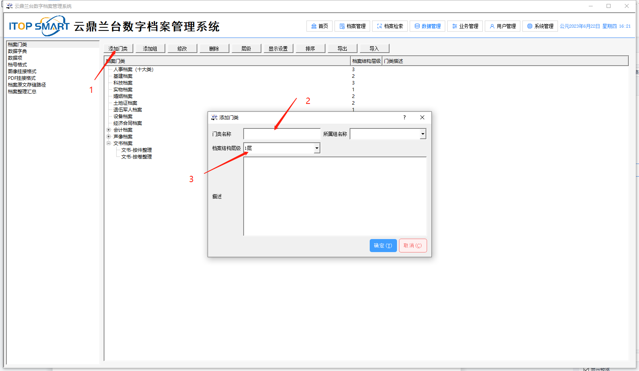Open the 档案结构层级 dropdown
This screenshot has height=371, width=639.
317,148
